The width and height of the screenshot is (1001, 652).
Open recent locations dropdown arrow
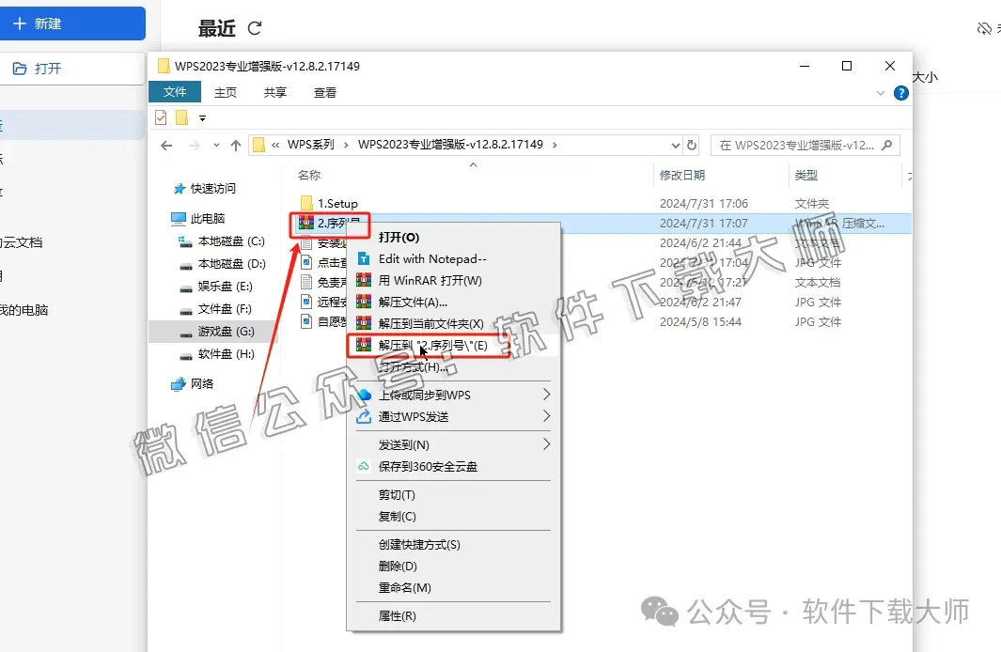(216, 146)
